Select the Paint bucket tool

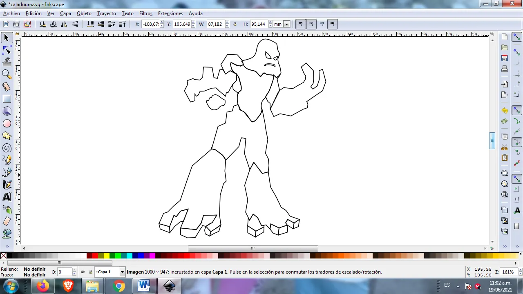7,234
